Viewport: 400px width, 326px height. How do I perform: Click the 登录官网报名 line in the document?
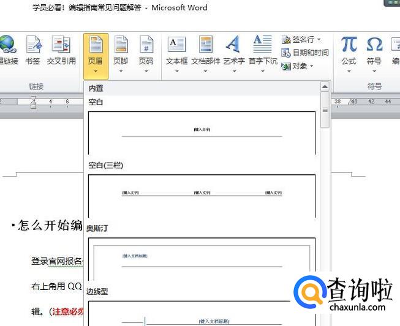[56, 261]
